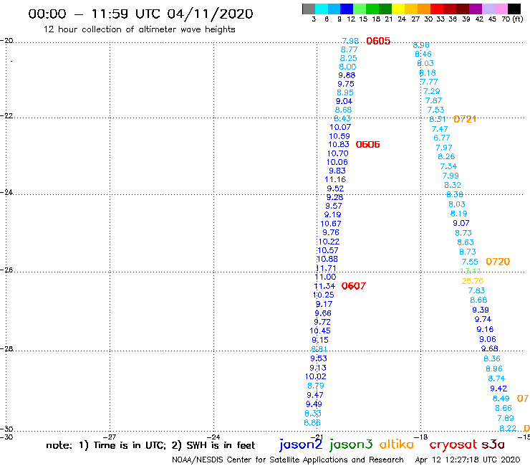Click the 10.83 wave height value

(339, 145)
